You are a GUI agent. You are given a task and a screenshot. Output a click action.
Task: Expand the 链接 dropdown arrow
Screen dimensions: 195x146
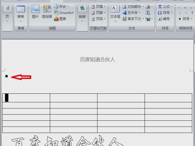point(82,21)
